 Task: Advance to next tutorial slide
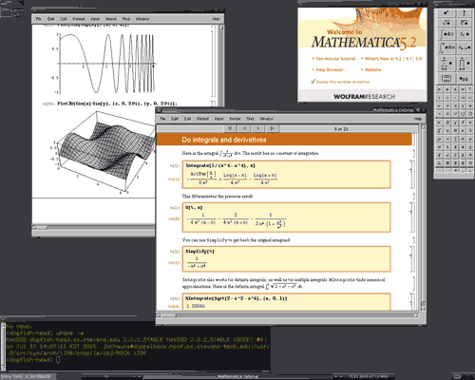tap(258, 128)
